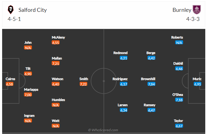Select Berge's 6.42 rating badge

pyautogui.click(x=151, y=58)
